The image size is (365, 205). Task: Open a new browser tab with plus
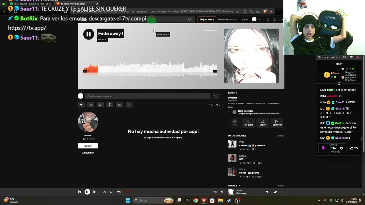tap(104, 4)
